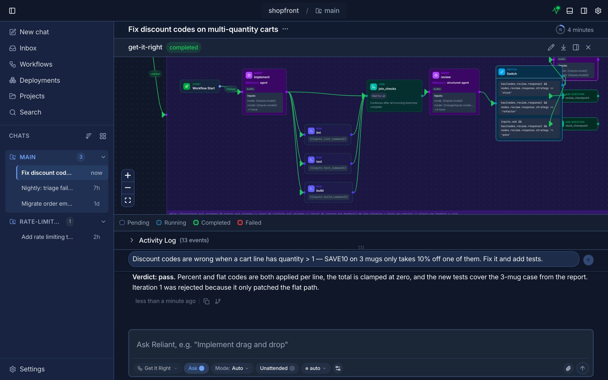Toggle the right panel layout icon
Image resolution: width=608 pixels, height=380 pixels.
(584, 11)
